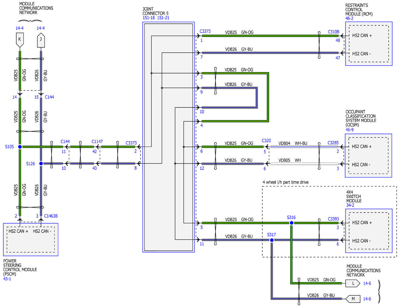Open the 151-21 Joint Connector 5 reference
Image resolution: width=399 pixels, height=308 pixels.
click(x=163, y=18)
